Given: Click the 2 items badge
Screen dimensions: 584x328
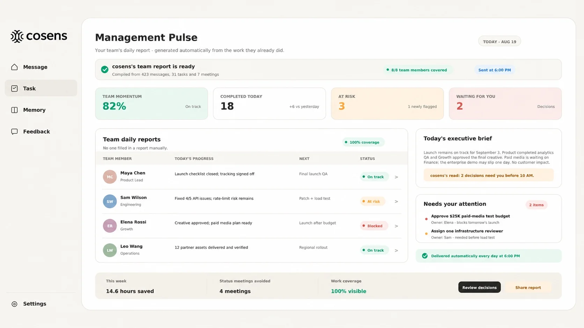Looking at the screenshot, I should coord(536,205).
